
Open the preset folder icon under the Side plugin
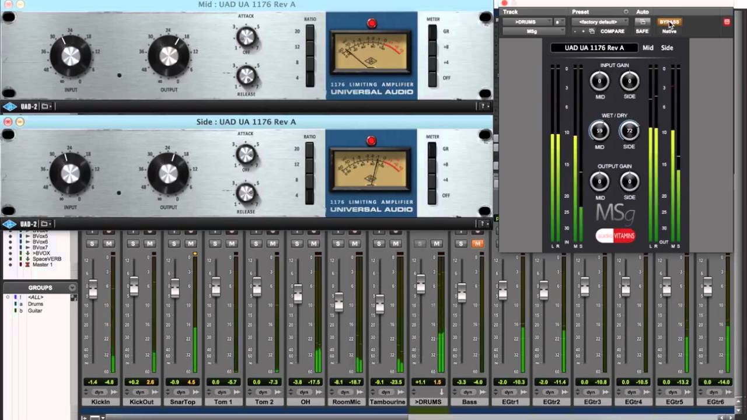pos(47,224)
